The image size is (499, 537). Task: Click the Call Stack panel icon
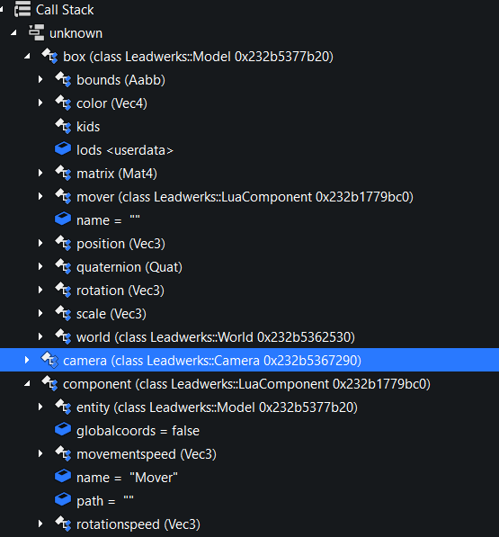click(x=22, y=9)
